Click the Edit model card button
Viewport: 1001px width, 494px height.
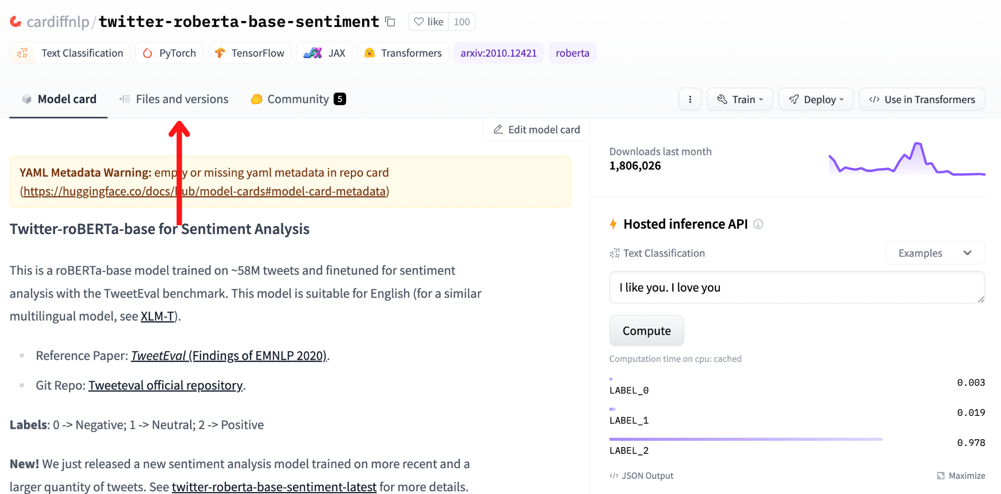click(537, 129)
